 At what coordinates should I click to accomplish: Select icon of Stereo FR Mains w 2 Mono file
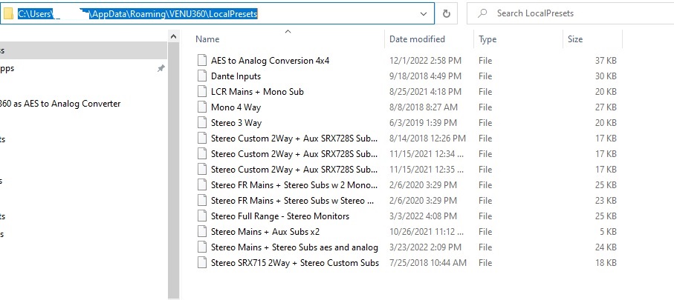202,184
